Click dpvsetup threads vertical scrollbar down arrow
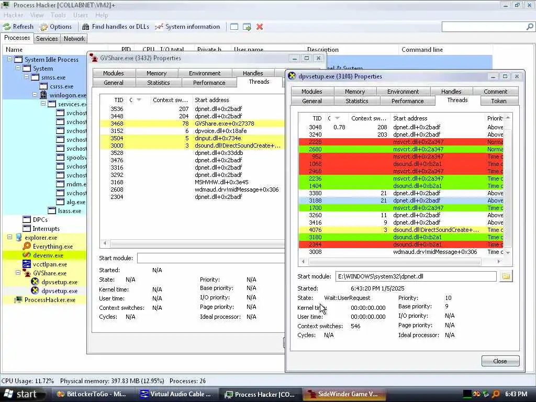 (508, 253)
